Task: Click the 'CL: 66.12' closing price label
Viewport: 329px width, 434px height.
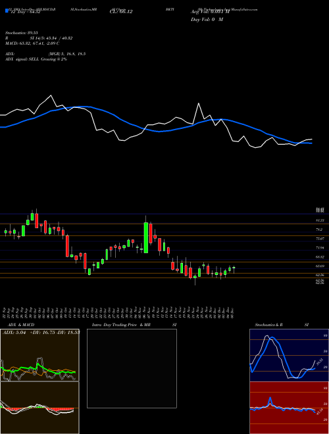Action: [x=121, y=12]
